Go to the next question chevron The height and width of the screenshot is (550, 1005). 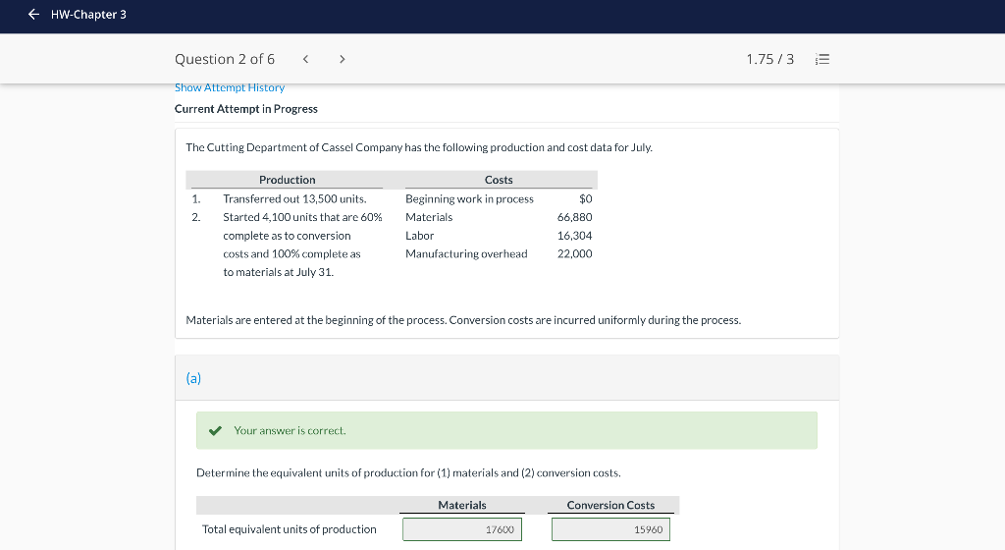pyautogui.click(x=343, y=59)
